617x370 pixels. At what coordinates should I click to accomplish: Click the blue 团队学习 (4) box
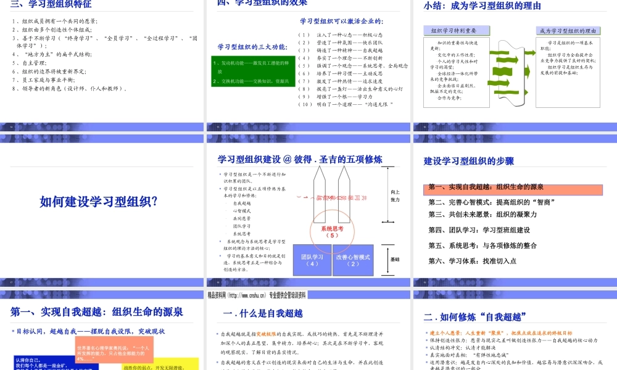pos(312,260)
